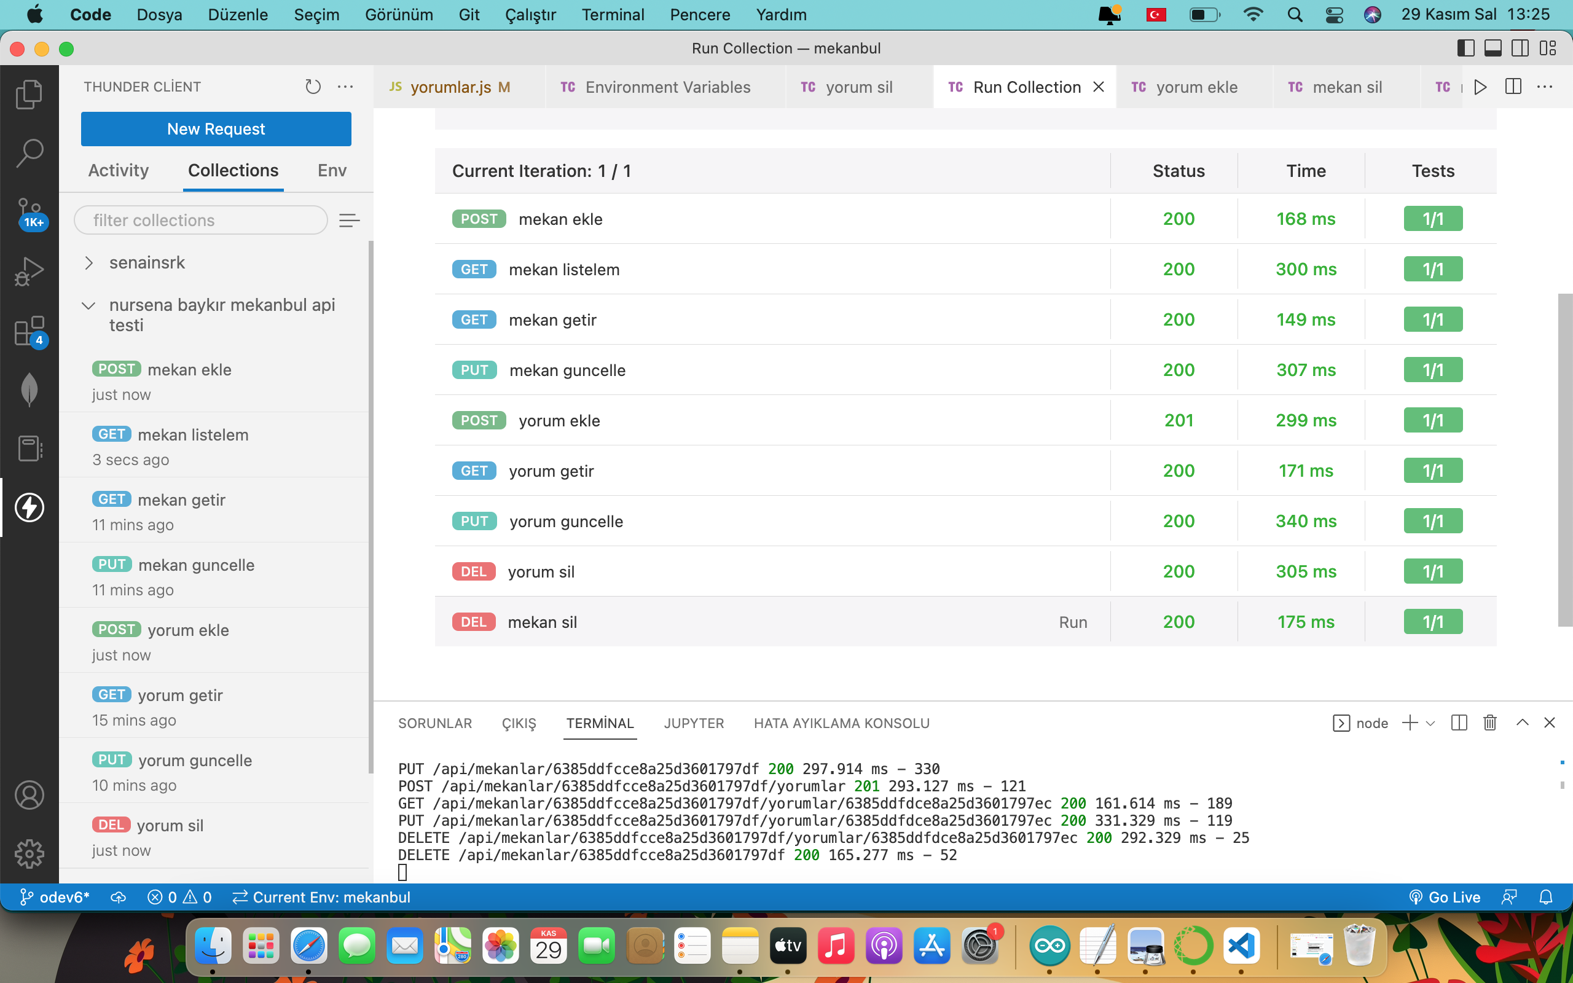Kill the terminal using trash icon
1573x983 pixels.
pos(1489,723)
